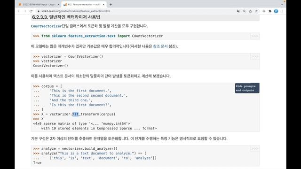Open the CountVectorizer link in the intro sentence
This screenshot has height=169, width=301.
46,26
